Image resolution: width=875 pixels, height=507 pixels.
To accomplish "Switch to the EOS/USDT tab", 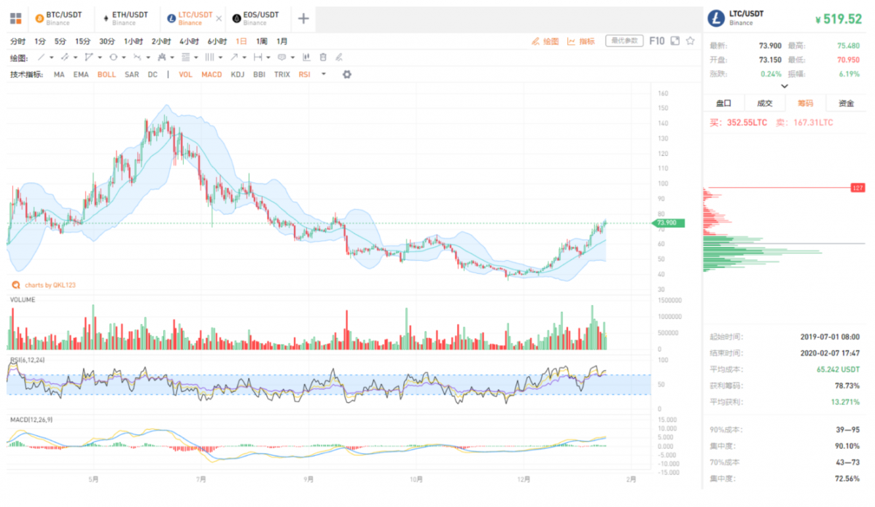I will 257,18.
